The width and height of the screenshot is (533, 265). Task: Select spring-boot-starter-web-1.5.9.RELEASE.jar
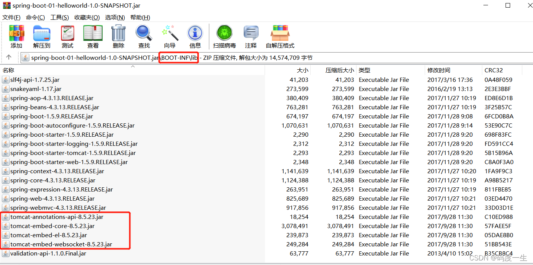[x=69, y=162]
